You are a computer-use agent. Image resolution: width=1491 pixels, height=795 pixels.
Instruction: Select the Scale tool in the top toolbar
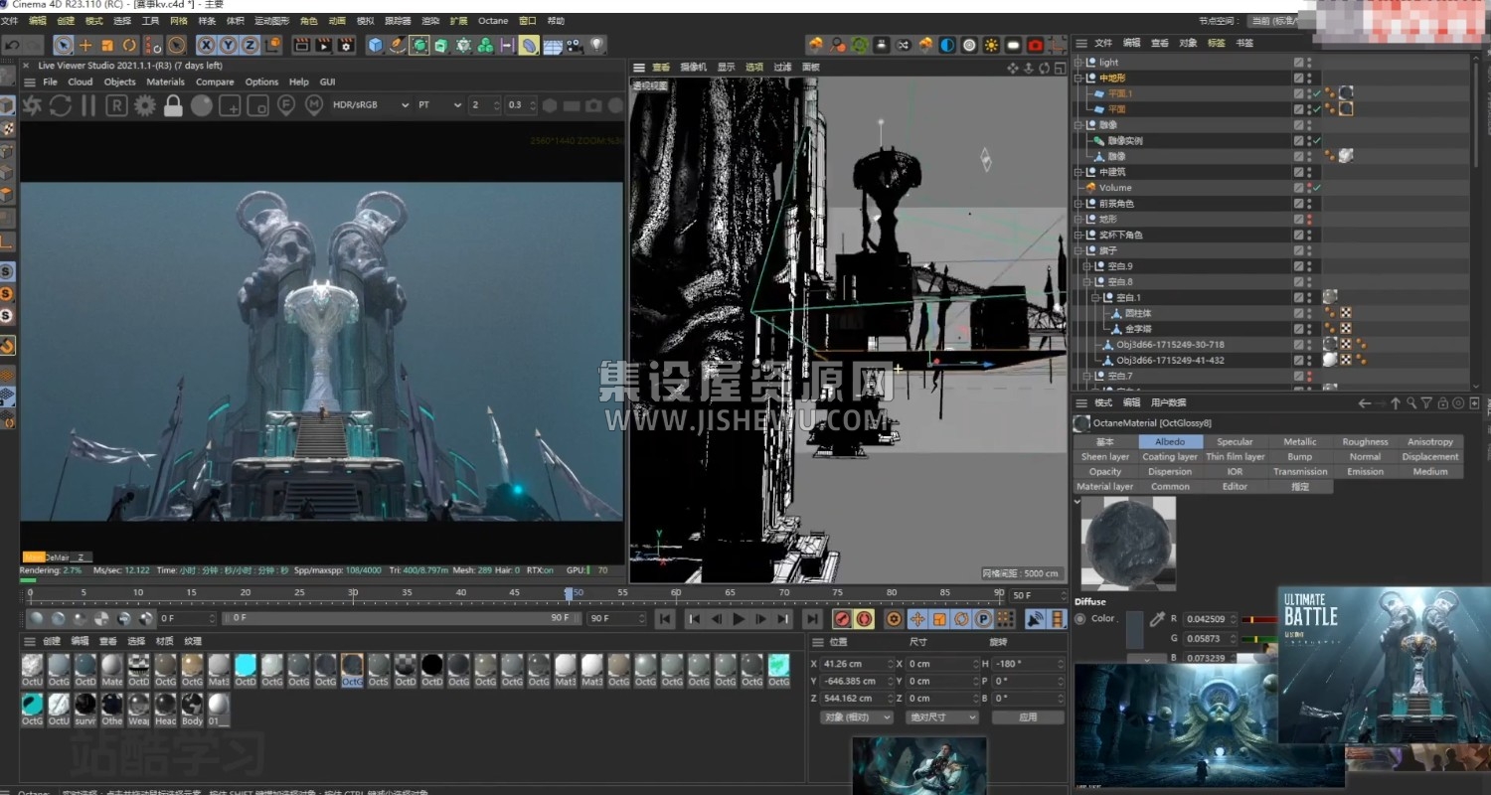pyautogui.click(x=107, y=45)
